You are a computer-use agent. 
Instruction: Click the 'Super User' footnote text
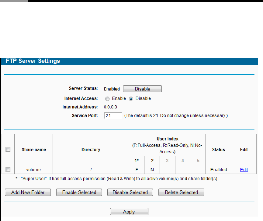coord(117,179)
